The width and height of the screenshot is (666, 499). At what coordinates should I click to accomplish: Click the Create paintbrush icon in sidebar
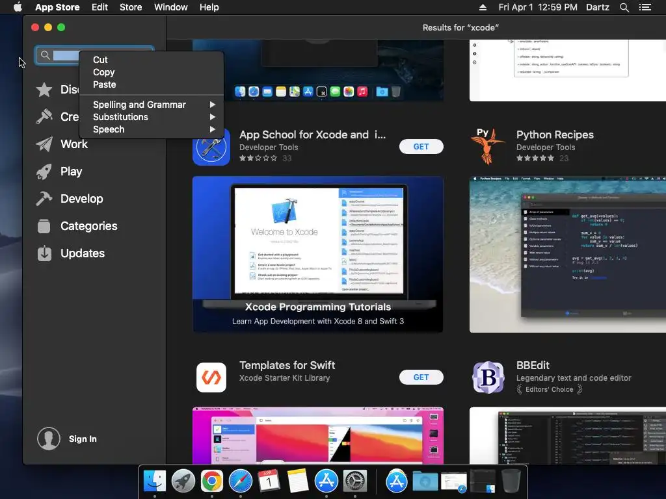coord(44,117)
